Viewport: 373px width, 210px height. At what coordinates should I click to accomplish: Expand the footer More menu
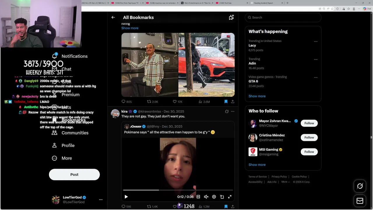click(285, 182)
